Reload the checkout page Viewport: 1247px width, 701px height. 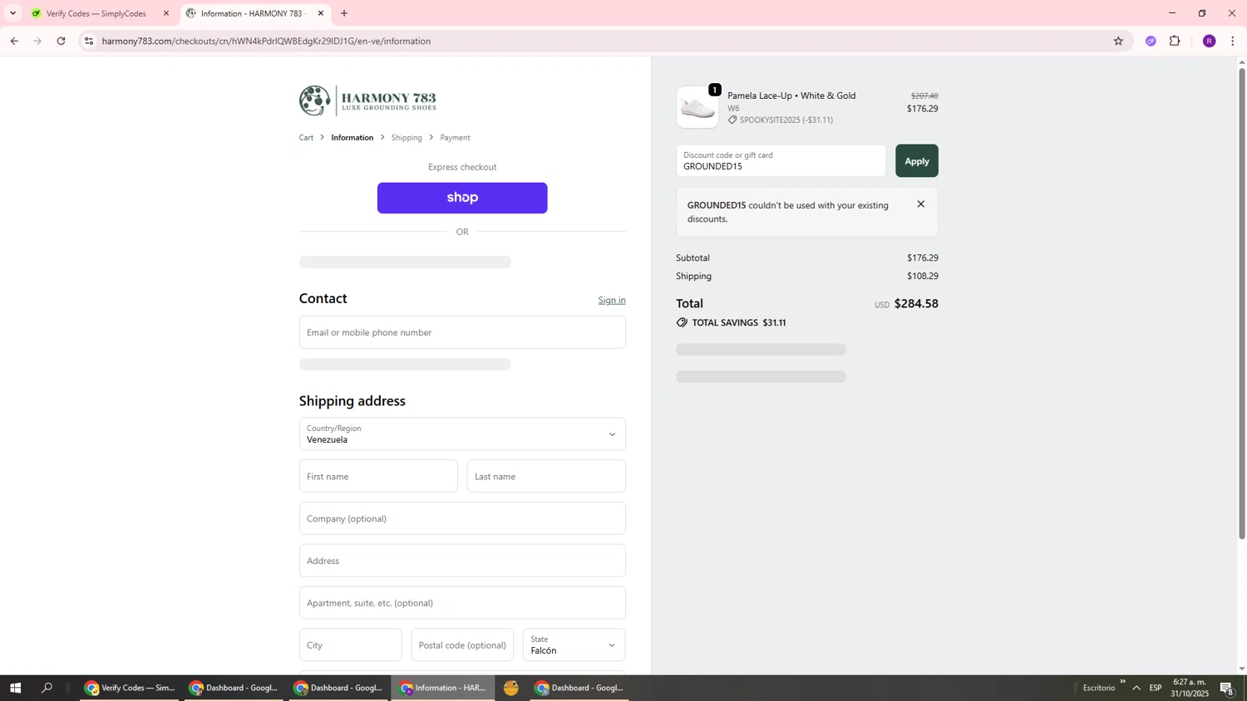click(62, 41)
